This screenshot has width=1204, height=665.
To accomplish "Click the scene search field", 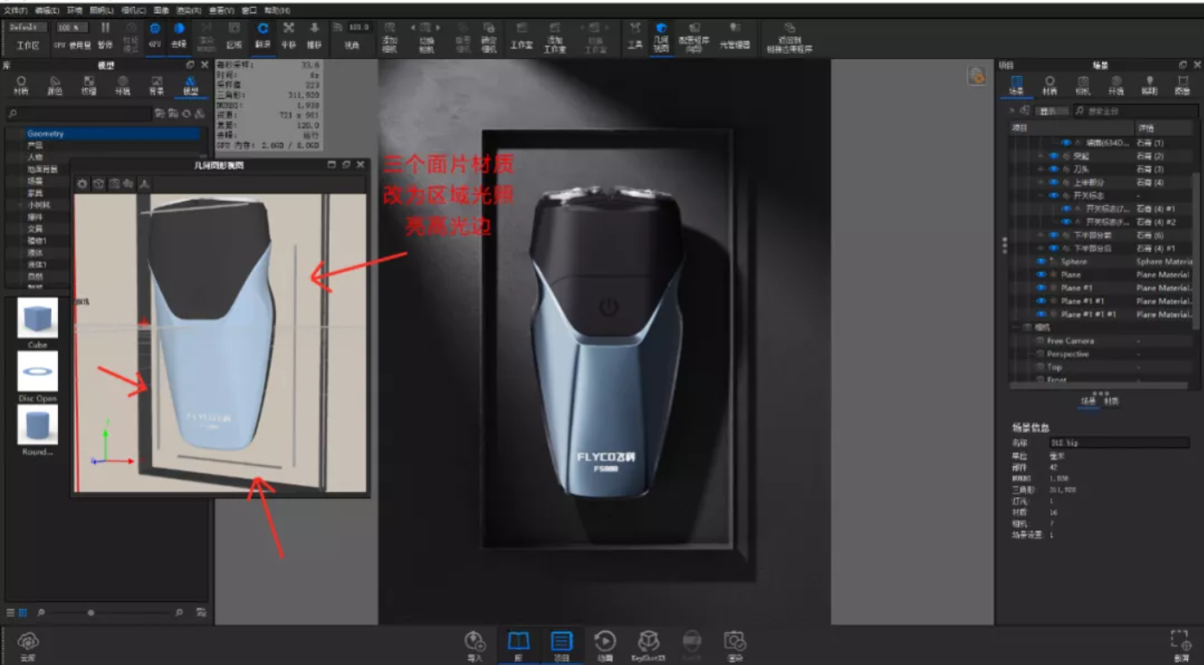I will tap(1134, 111).
